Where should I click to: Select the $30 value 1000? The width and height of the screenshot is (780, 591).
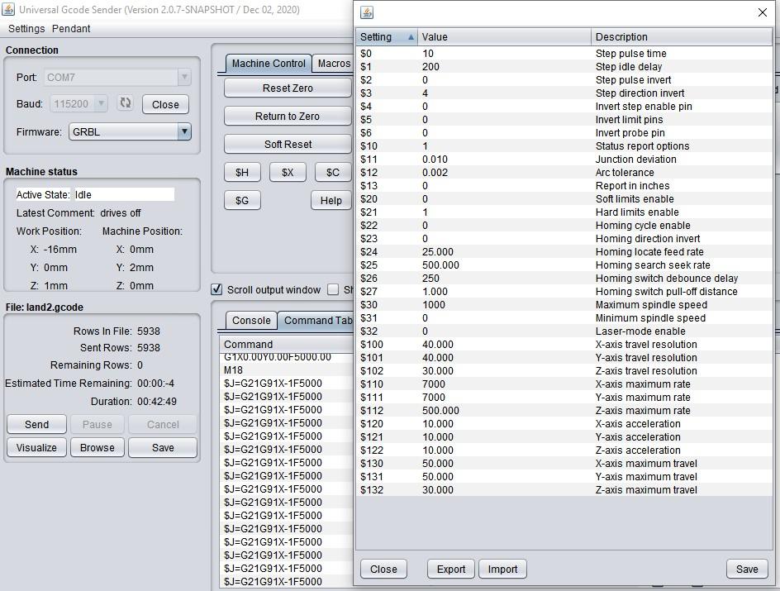504,304
